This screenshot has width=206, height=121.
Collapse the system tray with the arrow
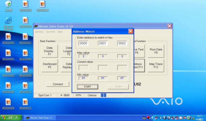tap(152, 118)
